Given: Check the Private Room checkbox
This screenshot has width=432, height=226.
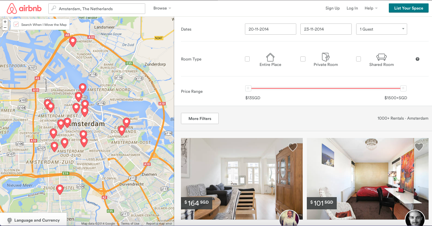Looking at the screenshot, I should coord(303,59).
